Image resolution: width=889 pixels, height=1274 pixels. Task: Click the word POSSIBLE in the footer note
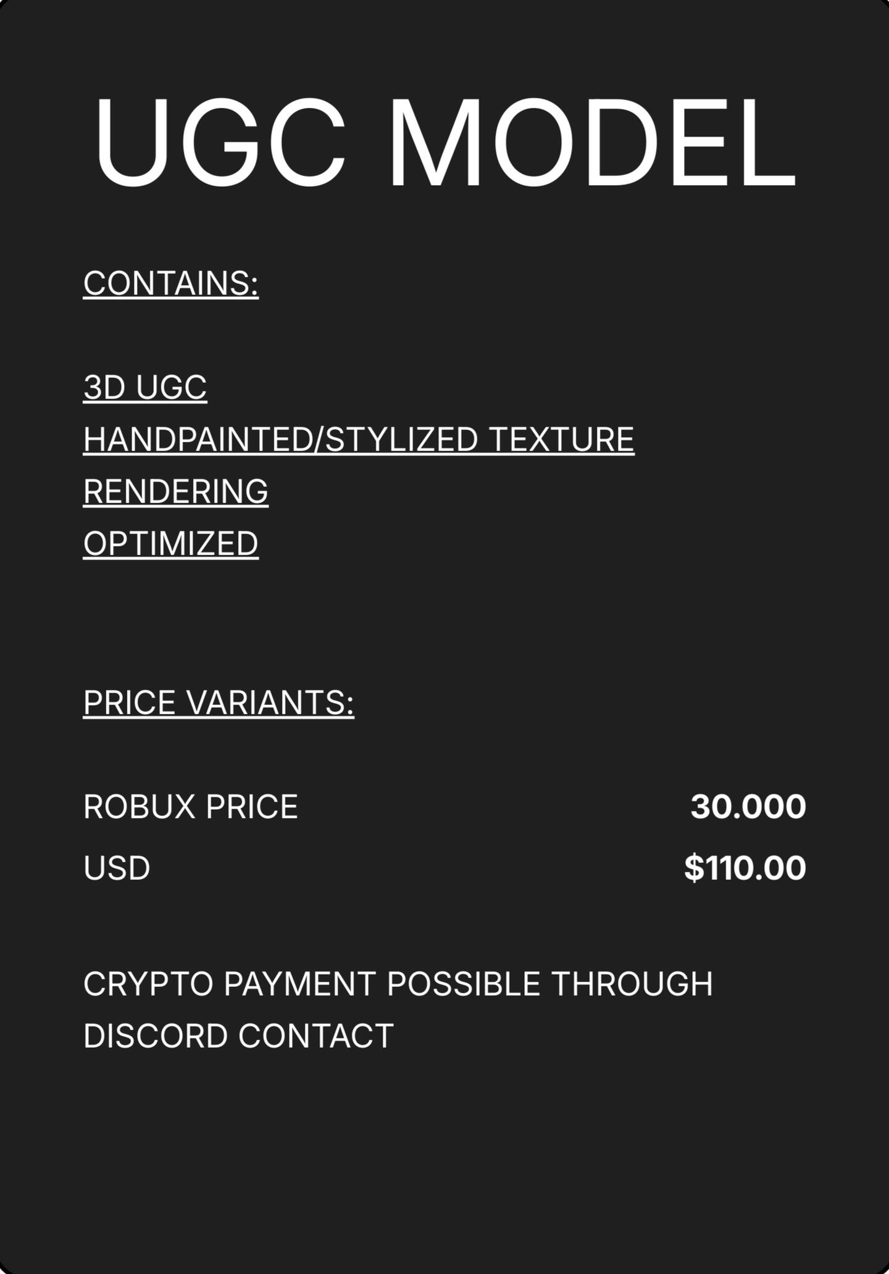(464, 984)
